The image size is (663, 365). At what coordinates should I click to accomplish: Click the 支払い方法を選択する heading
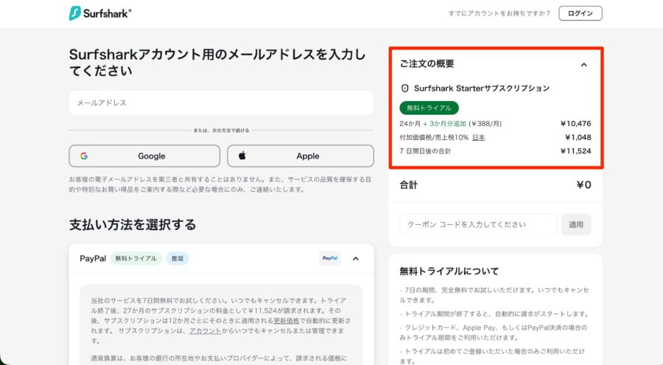[x=133, y=224]
